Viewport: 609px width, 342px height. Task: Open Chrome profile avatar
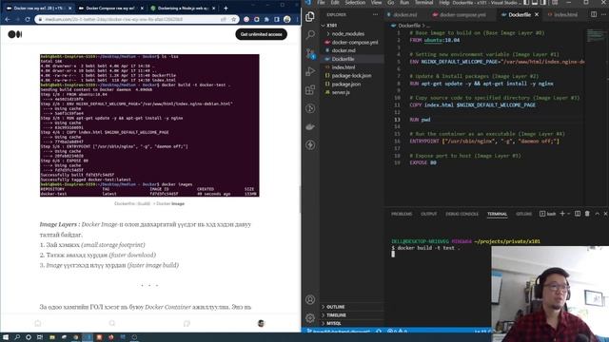point(287,19)
